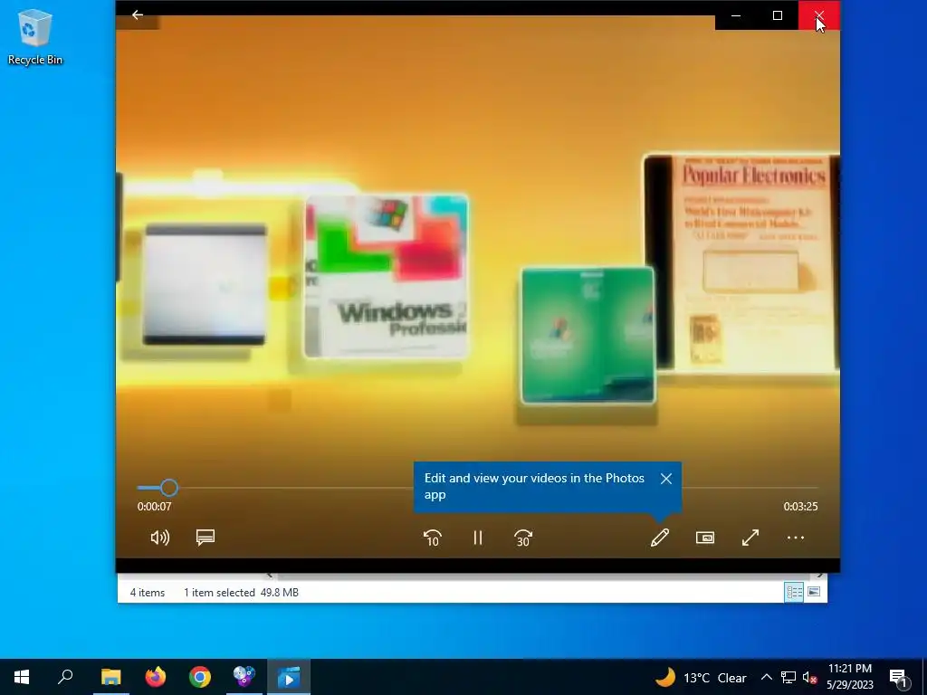Viewport: 927px width, 695px height.
Task: Launch Google Chrome from taskbar
Action: [200, 677]
